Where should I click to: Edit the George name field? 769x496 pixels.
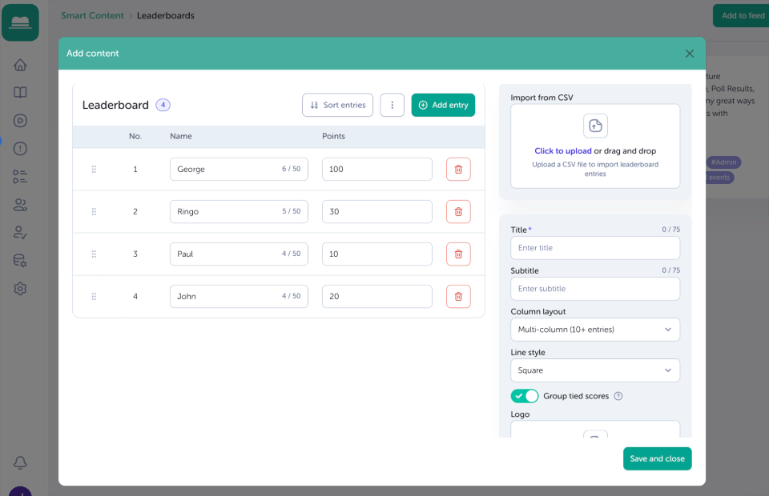[x=239, y=169]
